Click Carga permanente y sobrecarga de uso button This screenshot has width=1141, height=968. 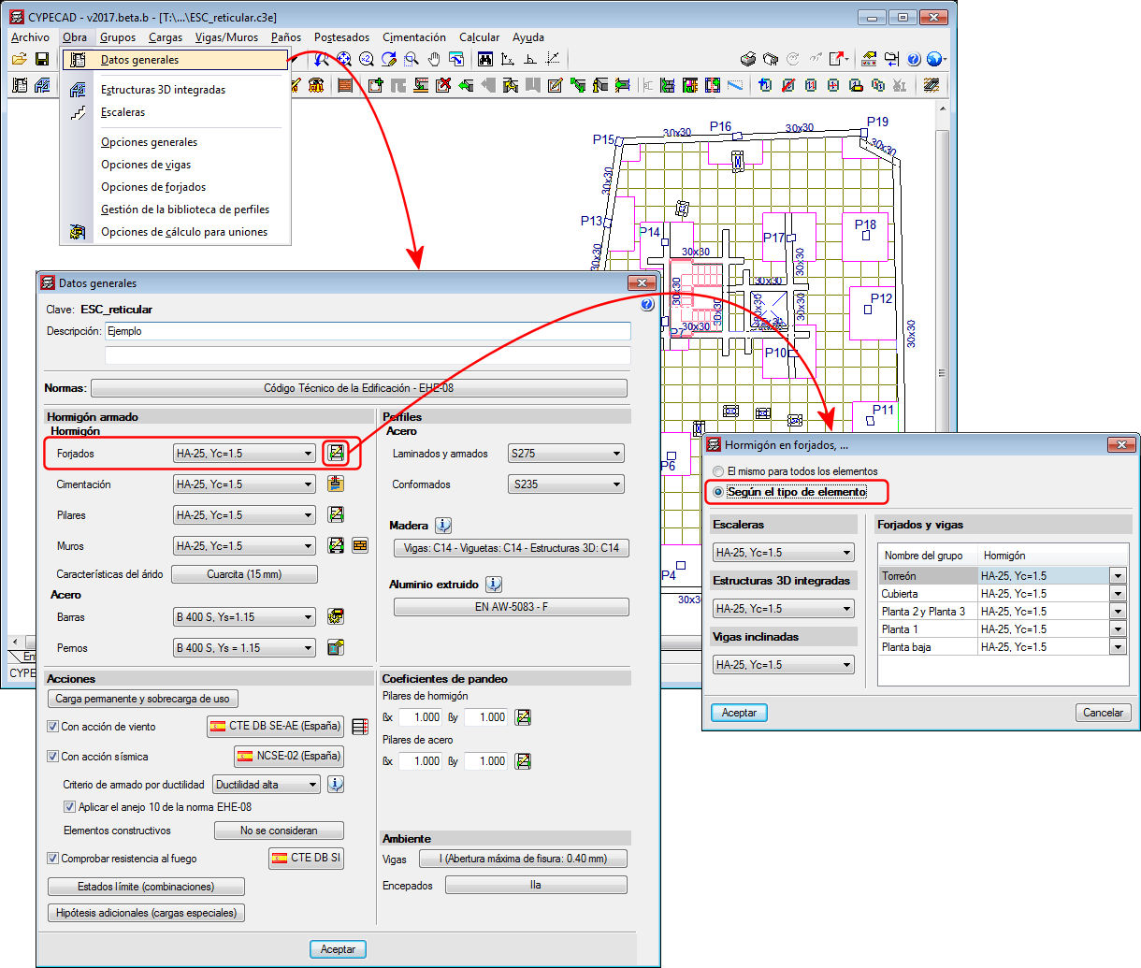point(142,699)
